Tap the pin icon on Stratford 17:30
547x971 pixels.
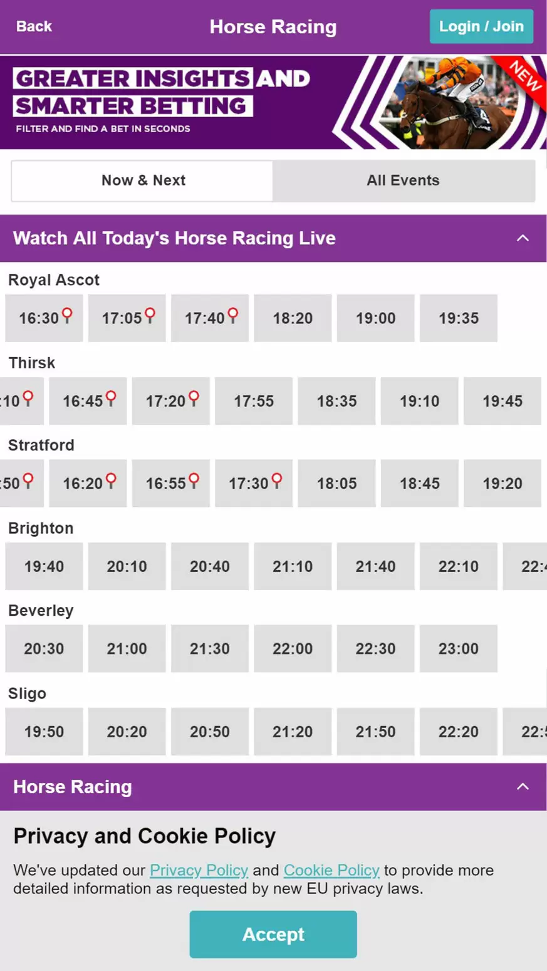click(x=276, y=480)
